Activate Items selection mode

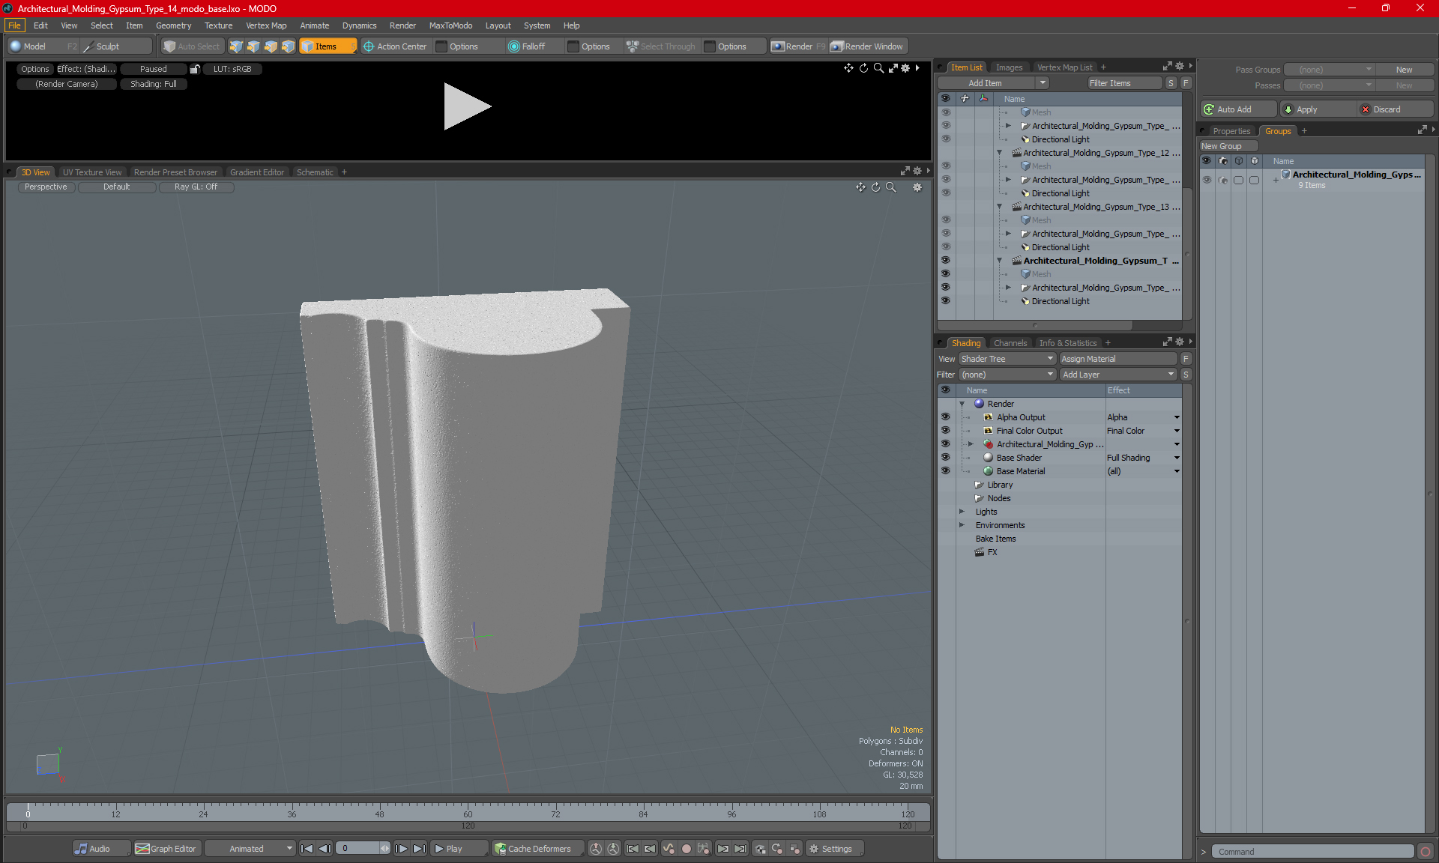pyautogui.click(x=328, y=46)
